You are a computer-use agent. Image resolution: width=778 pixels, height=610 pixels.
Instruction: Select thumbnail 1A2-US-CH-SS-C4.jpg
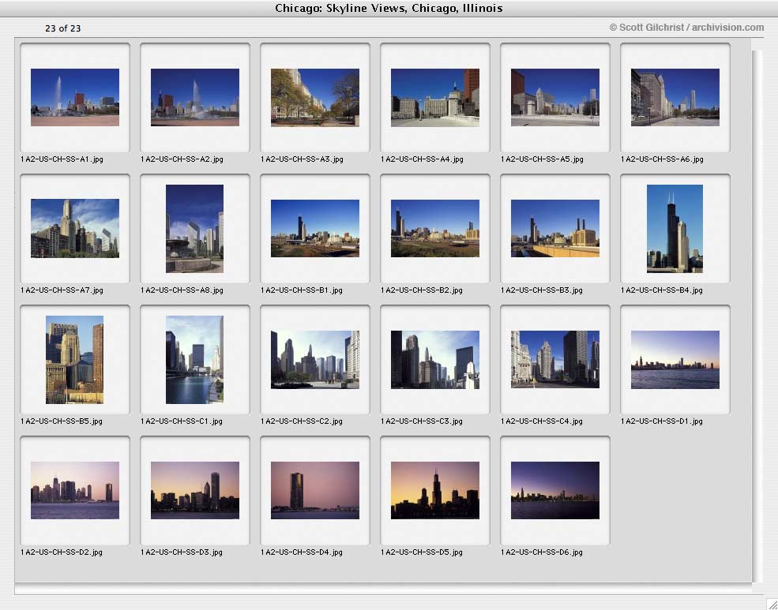555,360
